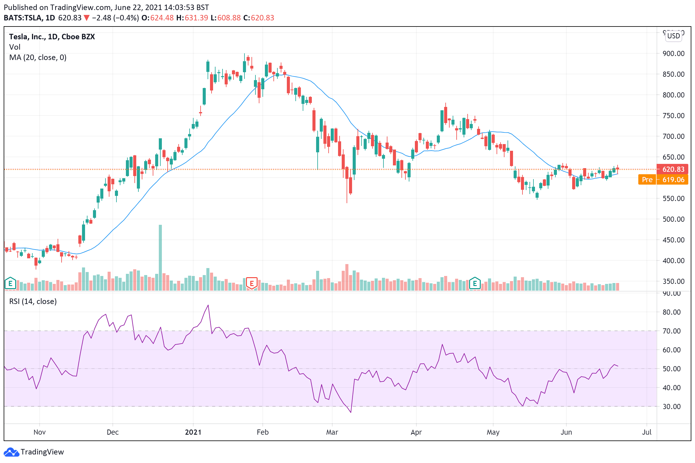This screenshot has height=463, width=695.
Task: Click the orange 619.06 pre-market price tag
Action: tap(673, 179)
